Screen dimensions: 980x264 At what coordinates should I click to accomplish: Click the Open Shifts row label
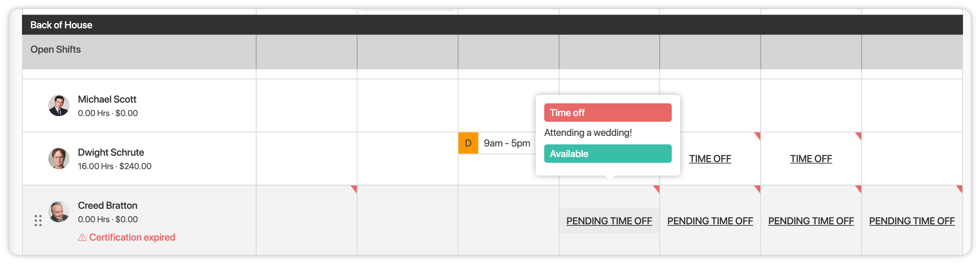56,50
